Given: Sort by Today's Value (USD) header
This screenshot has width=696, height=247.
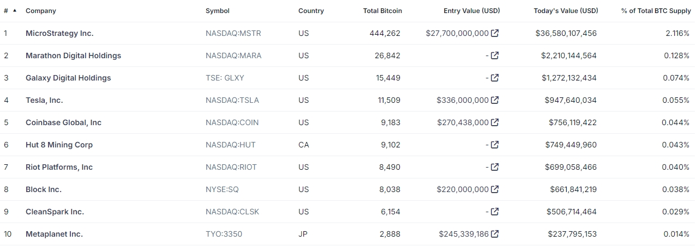Looking at the screenshot, I should pos(566,11).
